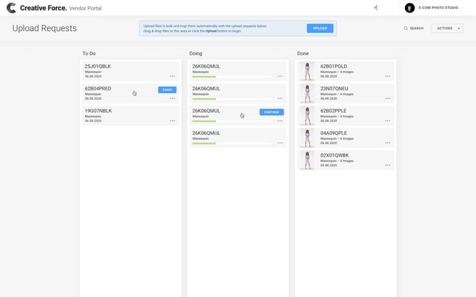This screenshot has width=476, height=297.
Task: Open three-dot menu for 62B01PGLD card
Action: (388, 76)
